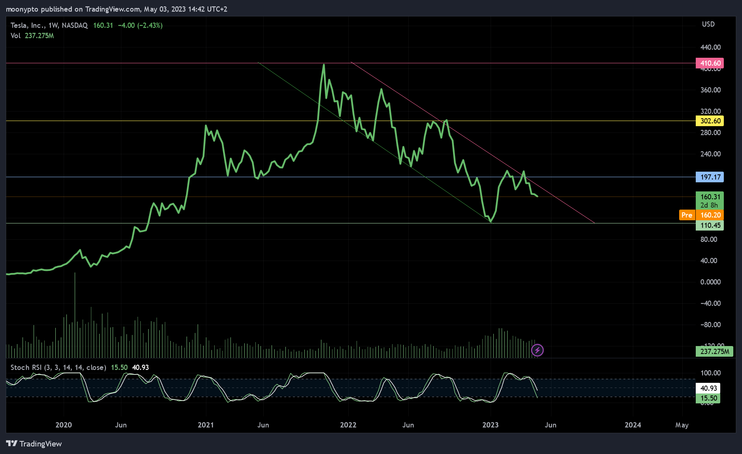This screenshot has height=454, width=742.
Task: Click the 0.0000 price scale tick
Action: pyautogui.click(x=710, y=282)
